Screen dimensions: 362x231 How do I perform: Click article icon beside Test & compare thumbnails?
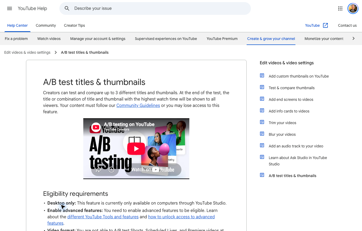click(262, 87)
